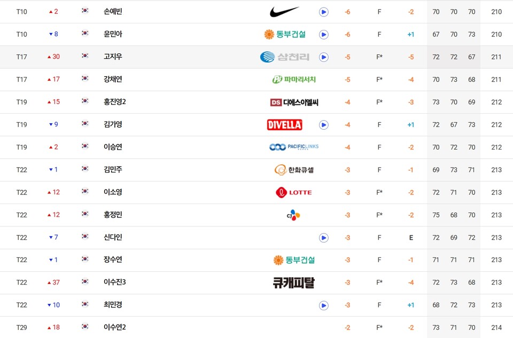Open 김가영 video play button
Screen dimensions: 513x338
click(x=323, y=125)
